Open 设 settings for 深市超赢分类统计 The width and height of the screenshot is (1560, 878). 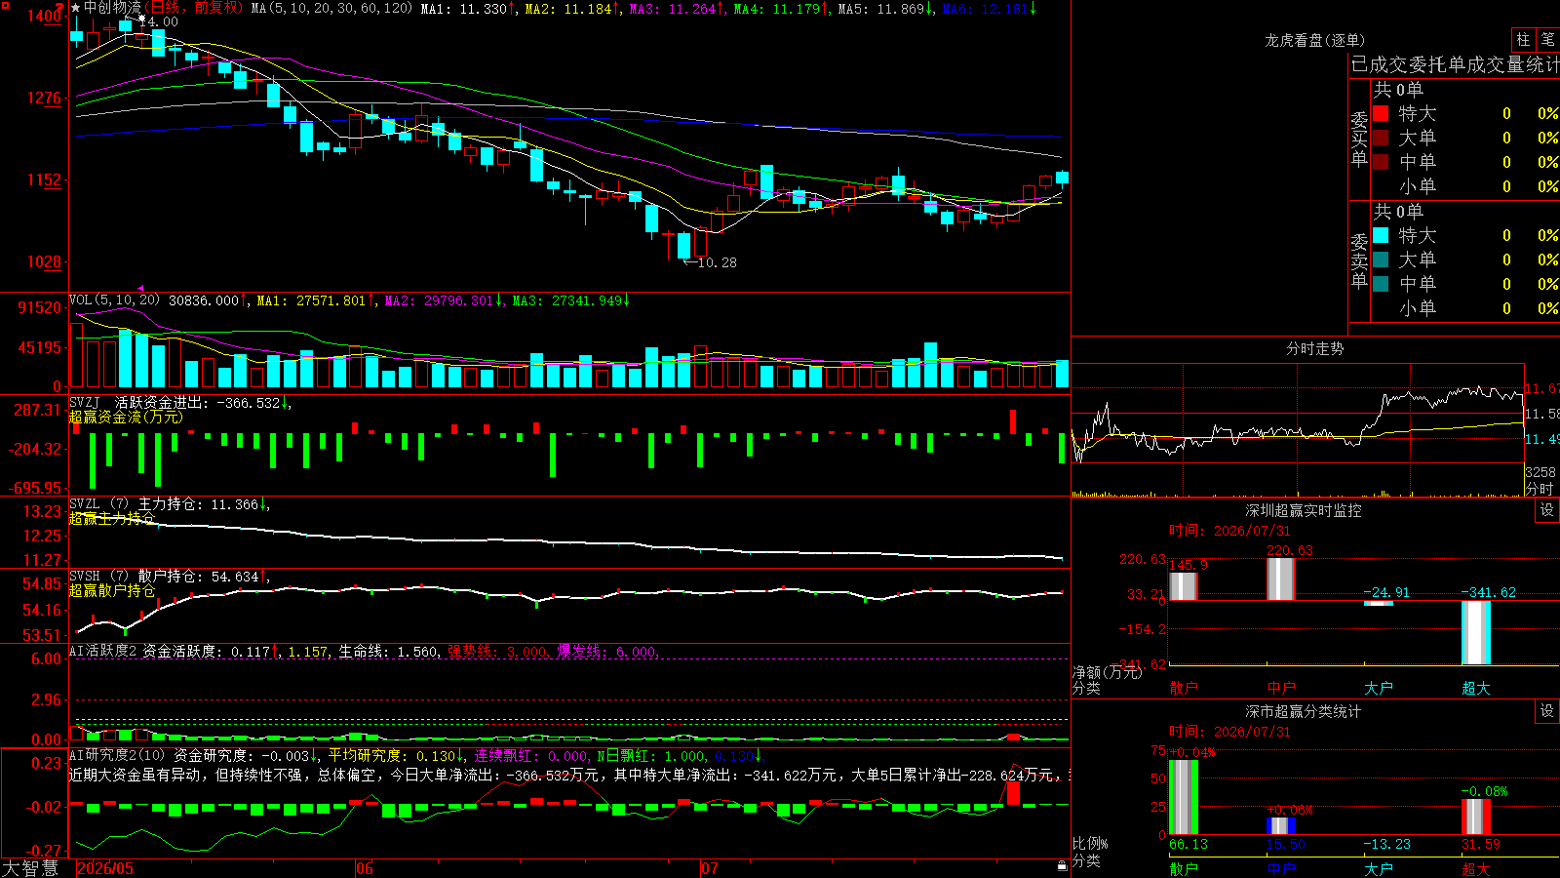pos(1547,711)
